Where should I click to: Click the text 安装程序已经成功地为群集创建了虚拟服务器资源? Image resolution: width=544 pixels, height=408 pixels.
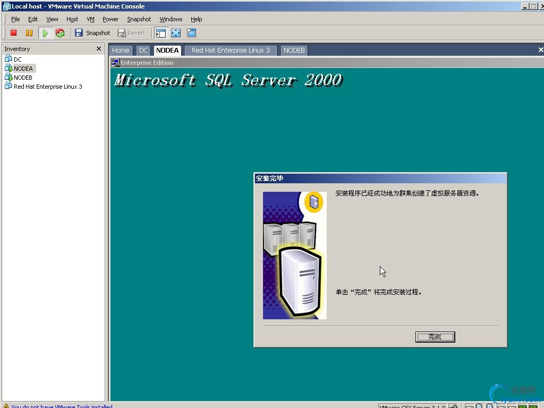[407, 193]
